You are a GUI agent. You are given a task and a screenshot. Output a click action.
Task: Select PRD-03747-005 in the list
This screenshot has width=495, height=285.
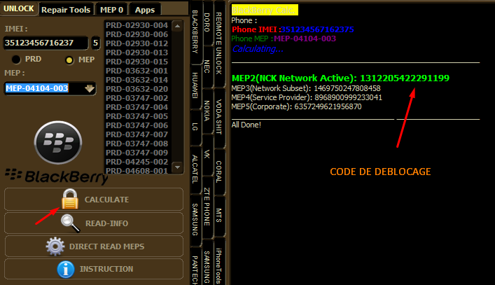[137, 116]
